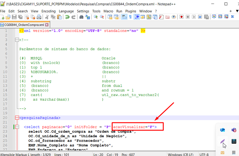Click the Print toolbar icon

point(39,17)
